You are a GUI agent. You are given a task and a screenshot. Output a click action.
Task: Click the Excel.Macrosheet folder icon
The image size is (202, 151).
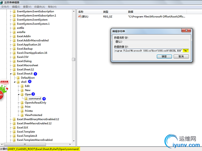(x=14, y=65)
